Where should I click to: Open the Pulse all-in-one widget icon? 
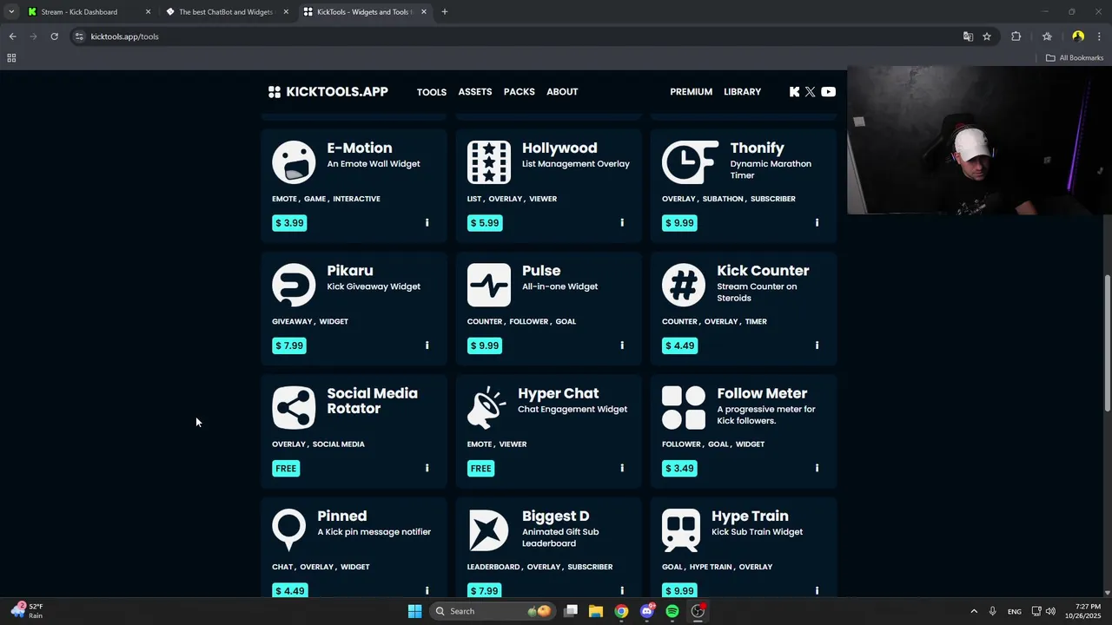point(489,285)
